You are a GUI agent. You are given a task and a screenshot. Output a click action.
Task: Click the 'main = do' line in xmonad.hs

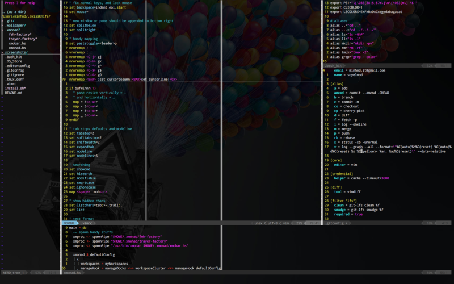[x=78, y=228]
